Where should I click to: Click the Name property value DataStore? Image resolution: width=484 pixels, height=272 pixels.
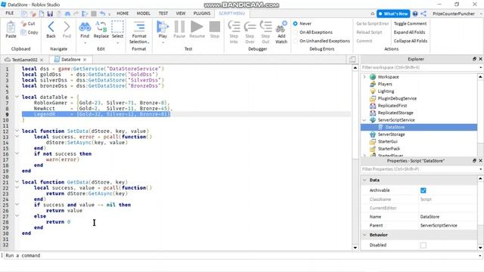(430, 217)
